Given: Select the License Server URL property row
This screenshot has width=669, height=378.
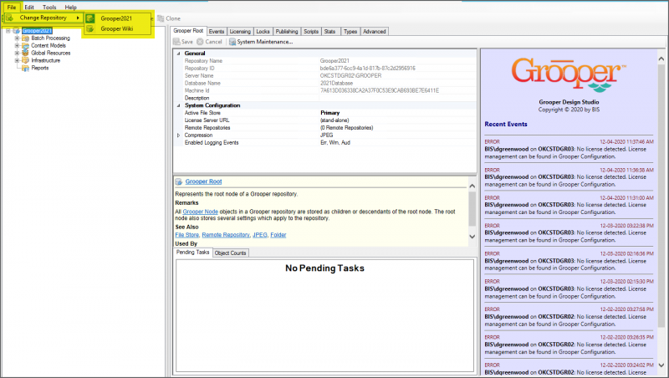Looking at the screenshot, I should tap(324, 120).
